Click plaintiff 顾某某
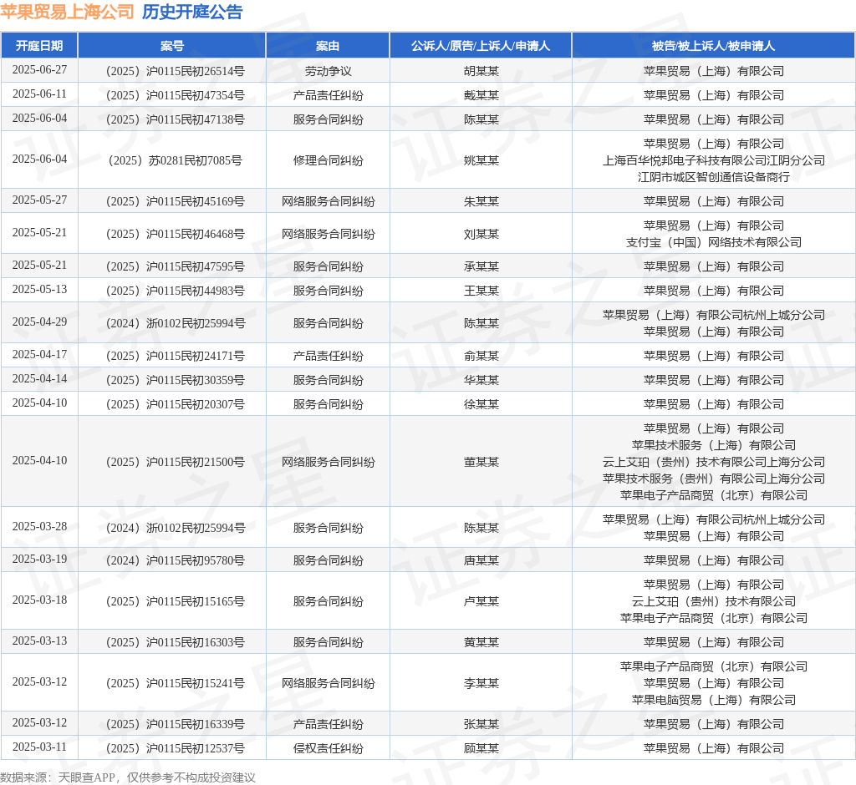This screenshot has height=785, width=856. coord(481,748)
